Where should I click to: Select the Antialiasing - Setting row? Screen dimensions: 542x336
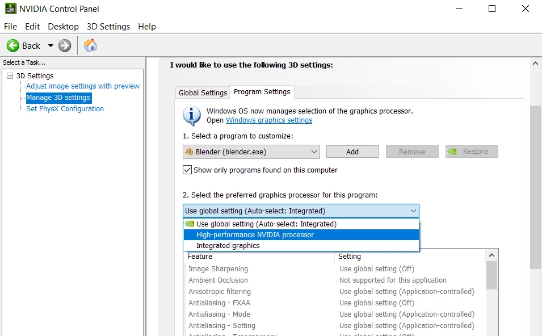click(335, 326)
